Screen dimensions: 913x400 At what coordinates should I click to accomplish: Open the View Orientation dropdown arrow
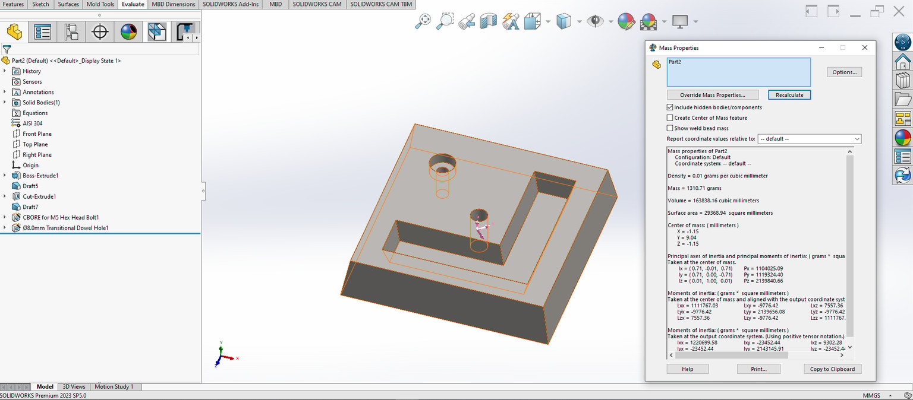point(547,22)
